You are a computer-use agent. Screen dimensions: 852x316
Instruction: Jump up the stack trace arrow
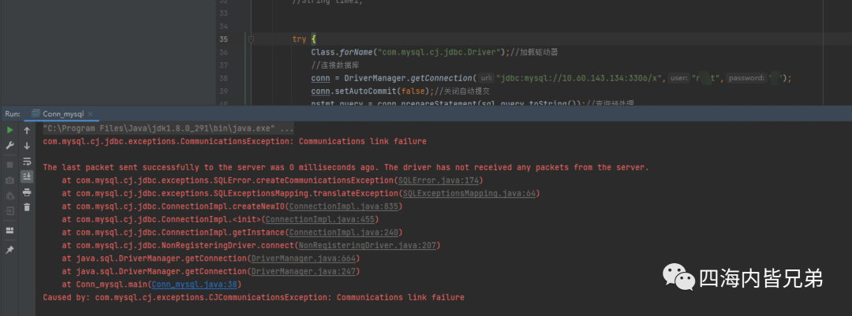point(27,130)
